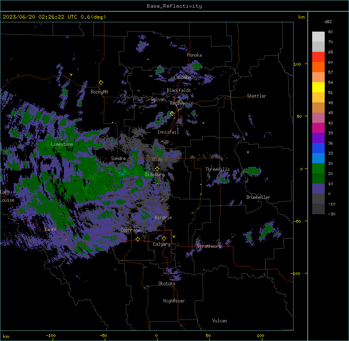Select the red 60-65 dBZ legend swatch

(318, 57)
